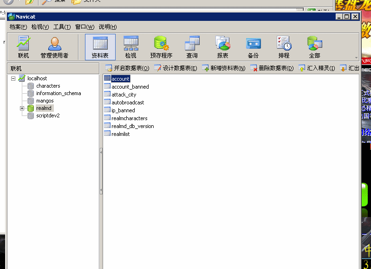Open the 检视(V) menu
This screenshot has height=269, width=371.
(x=40, y=27)
